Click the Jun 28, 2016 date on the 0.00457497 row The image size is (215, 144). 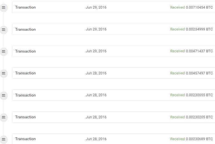click(x=96, y=73)
